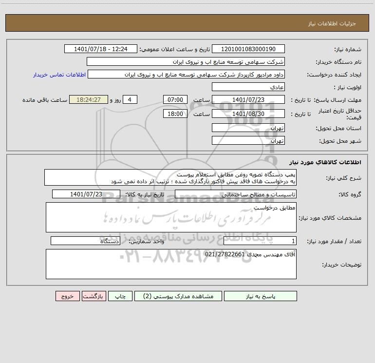
Task: Click the اطلاعات کالاهای مورد نیاز section heading
Action: [x=325, y=162]
